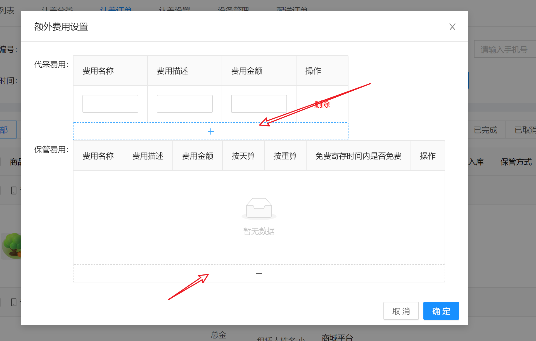This screenshot has height=341, width=536.
Task: Open the 认养订单 top tab
Action: pyautogui.click(x=116, y=9)
